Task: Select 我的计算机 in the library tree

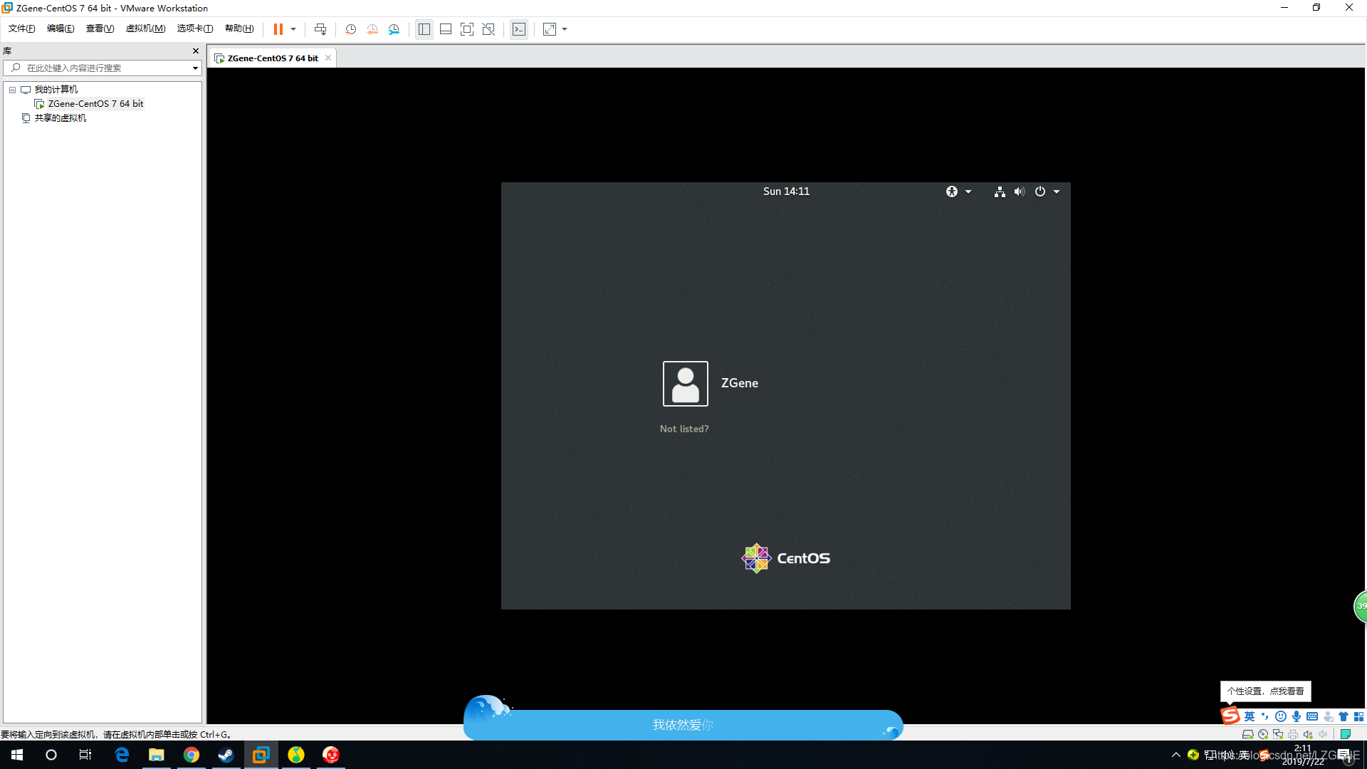Action: coord(56,89)
